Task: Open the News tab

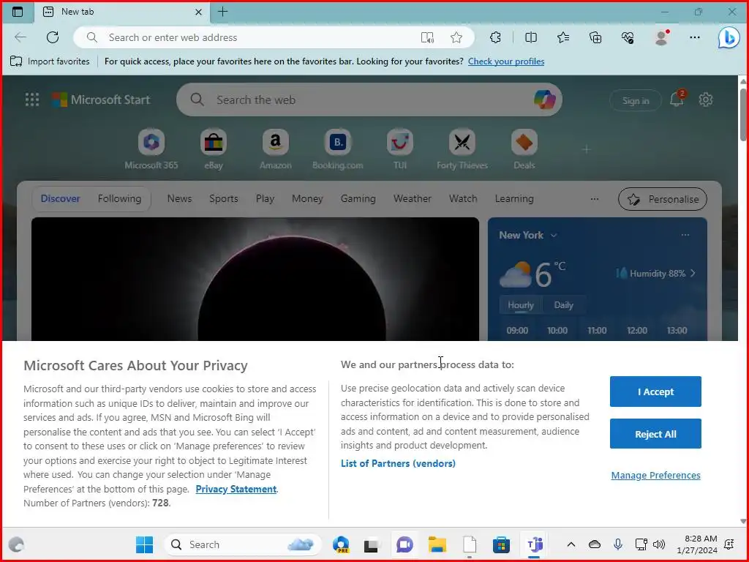Action: point(179,198)
